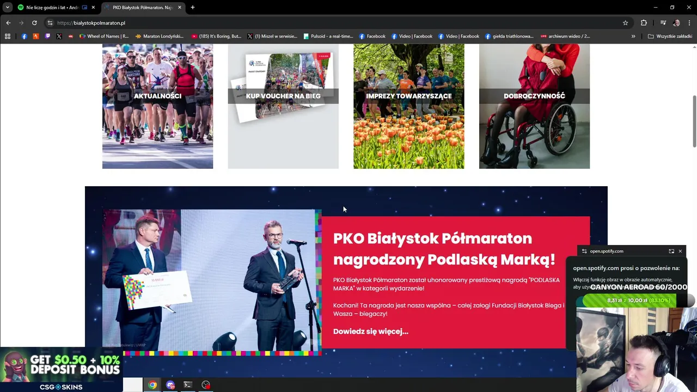The image size is (697, 392).
Task: Open 'archiwum wideo' bookmark
Action: click(x=565, y=36)
